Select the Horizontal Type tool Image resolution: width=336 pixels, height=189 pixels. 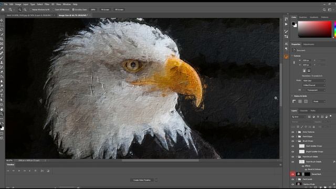(2, 95)
